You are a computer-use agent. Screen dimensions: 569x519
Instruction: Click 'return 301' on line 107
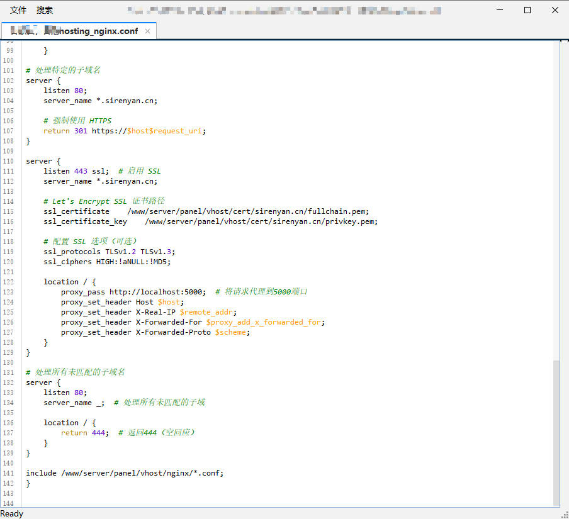click(x=65, y=131)
